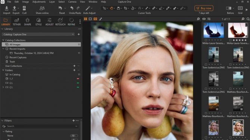Screen dimensions: 250x140
Task: Add a filter with plus button
Action: pyautogui.click(x=74, y=121)
